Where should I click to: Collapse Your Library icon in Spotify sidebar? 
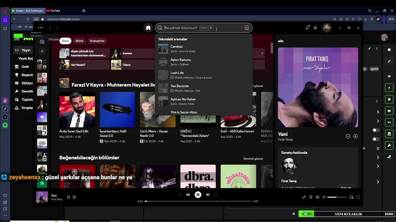pos(42,42)
